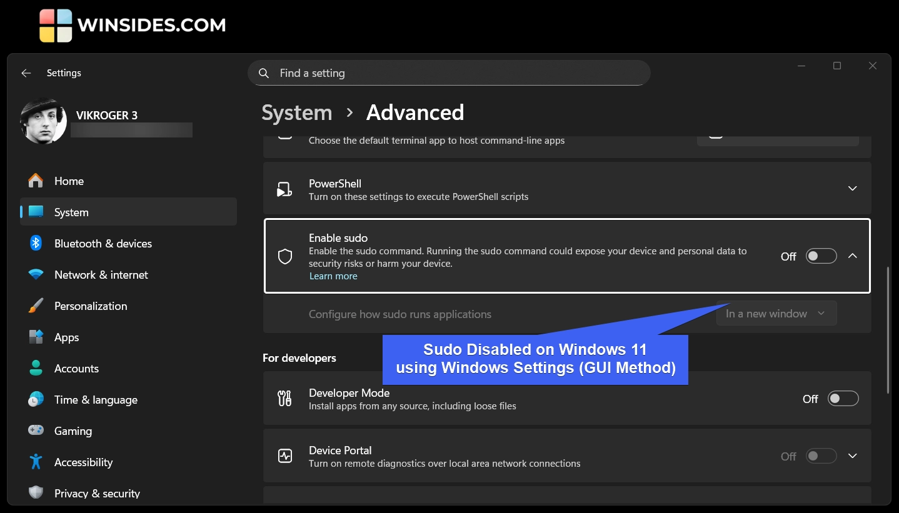The height and width of the screenshot is (513, 899).
Task: Expand the PowerShell settings section
Action: click(x=852, y=189)
